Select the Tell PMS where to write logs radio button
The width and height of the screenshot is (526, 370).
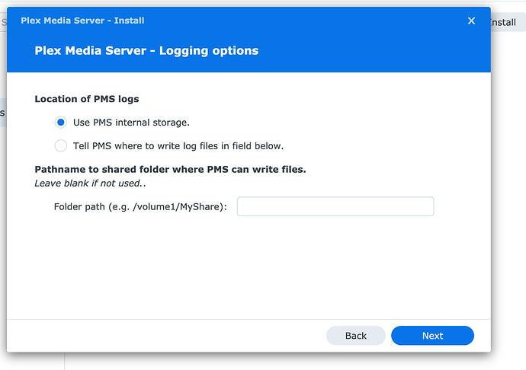click(61, 145)
